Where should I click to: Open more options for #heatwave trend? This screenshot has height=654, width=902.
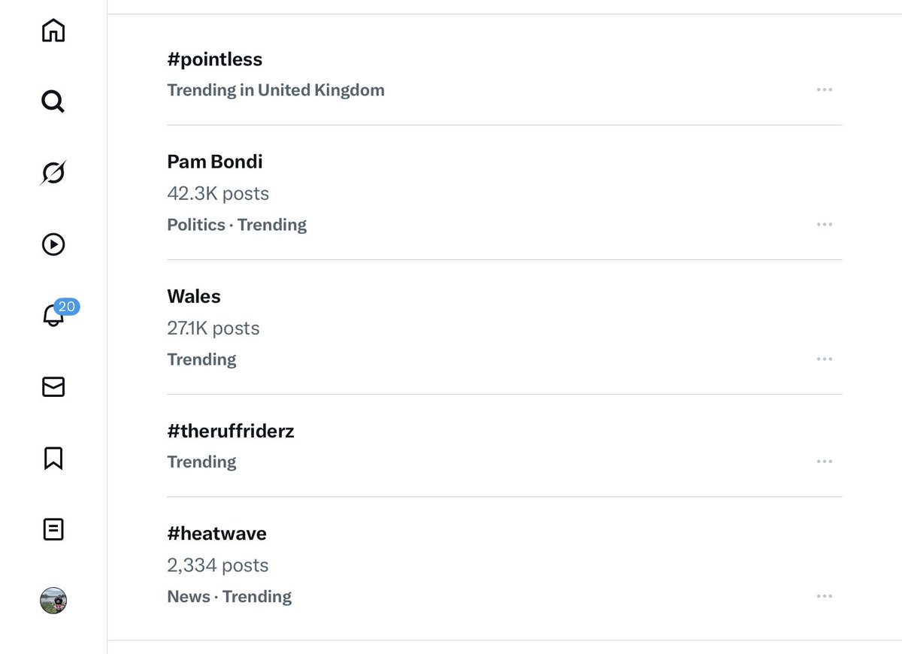824,596
